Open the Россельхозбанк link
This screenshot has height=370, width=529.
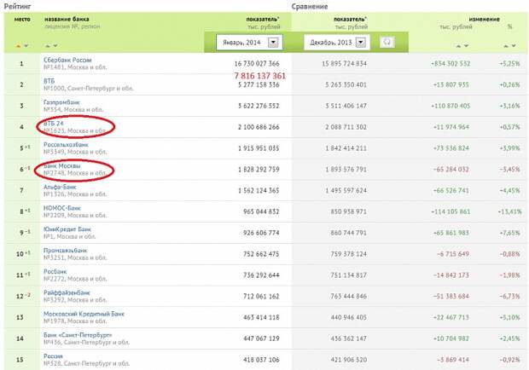tap(66, 145)
